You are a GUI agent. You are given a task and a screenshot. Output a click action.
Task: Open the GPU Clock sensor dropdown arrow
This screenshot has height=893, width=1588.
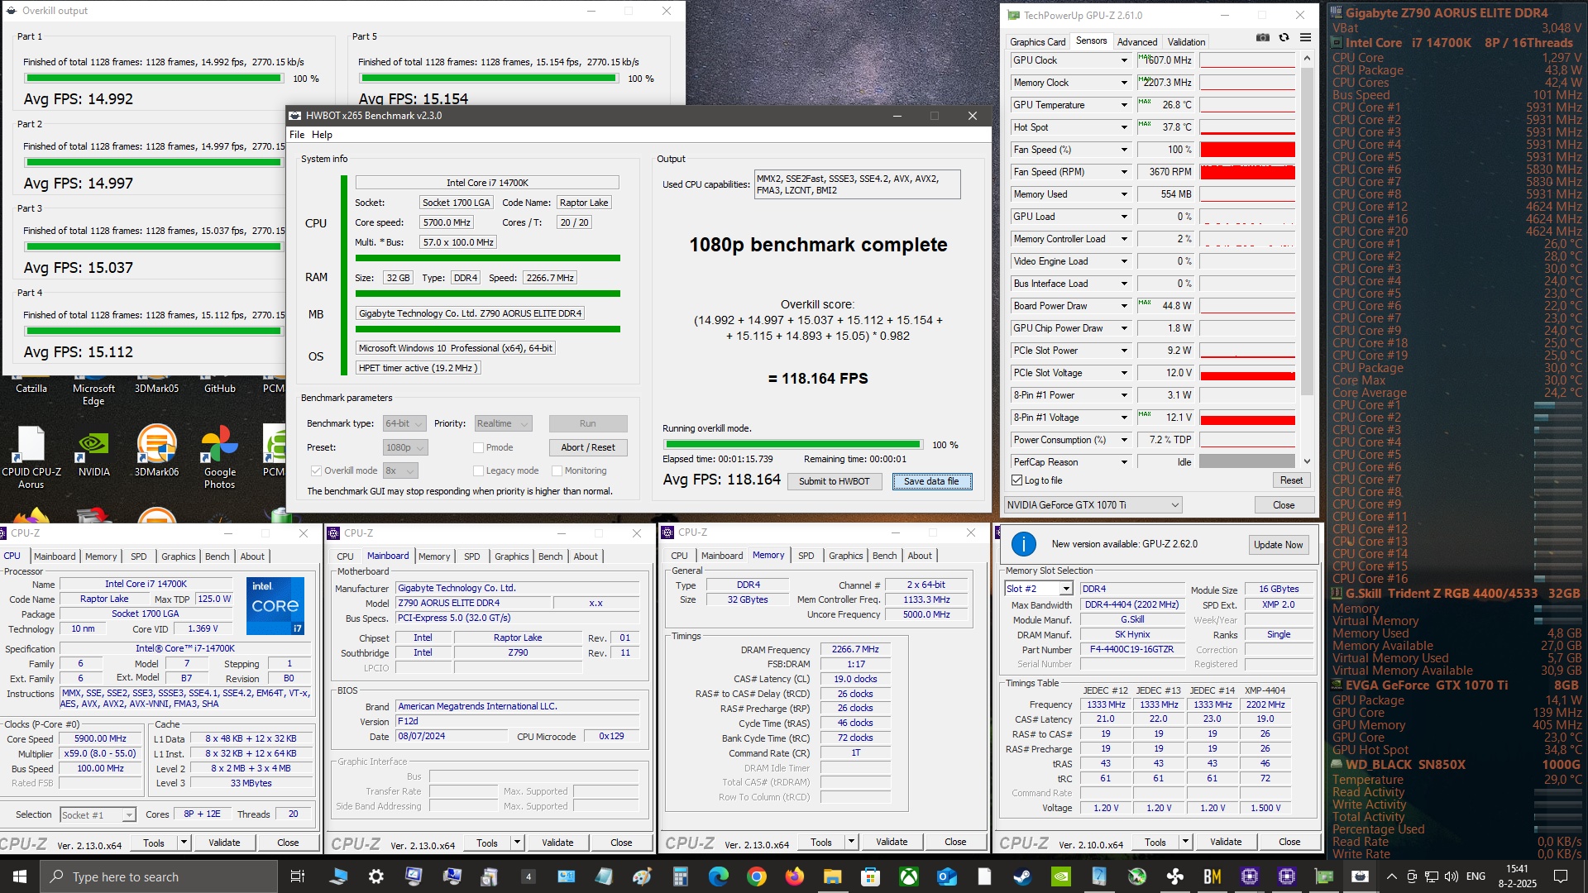click(x=1124, y=60)
